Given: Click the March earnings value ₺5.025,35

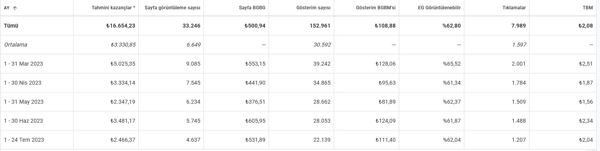Looking at the screenshot, I should coord(123,64).
